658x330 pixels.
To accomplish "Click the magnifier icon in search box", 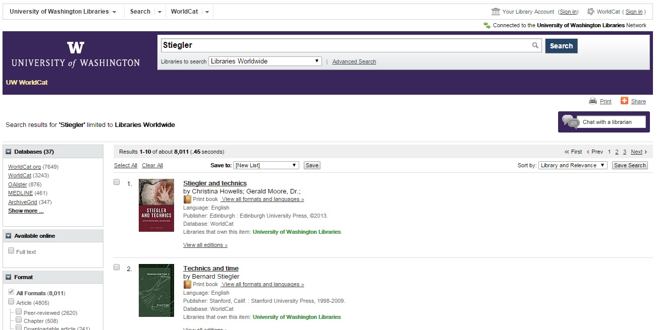I will [x=535, y=45].
